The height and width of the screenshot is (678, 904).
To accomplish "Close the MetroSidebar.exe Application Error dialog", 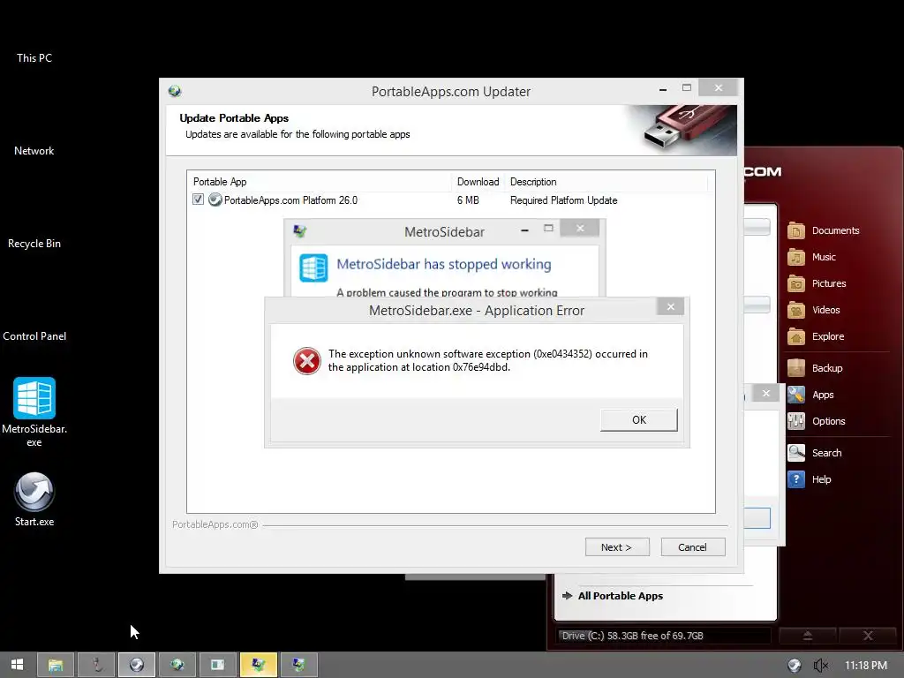I will coord(671,306).
